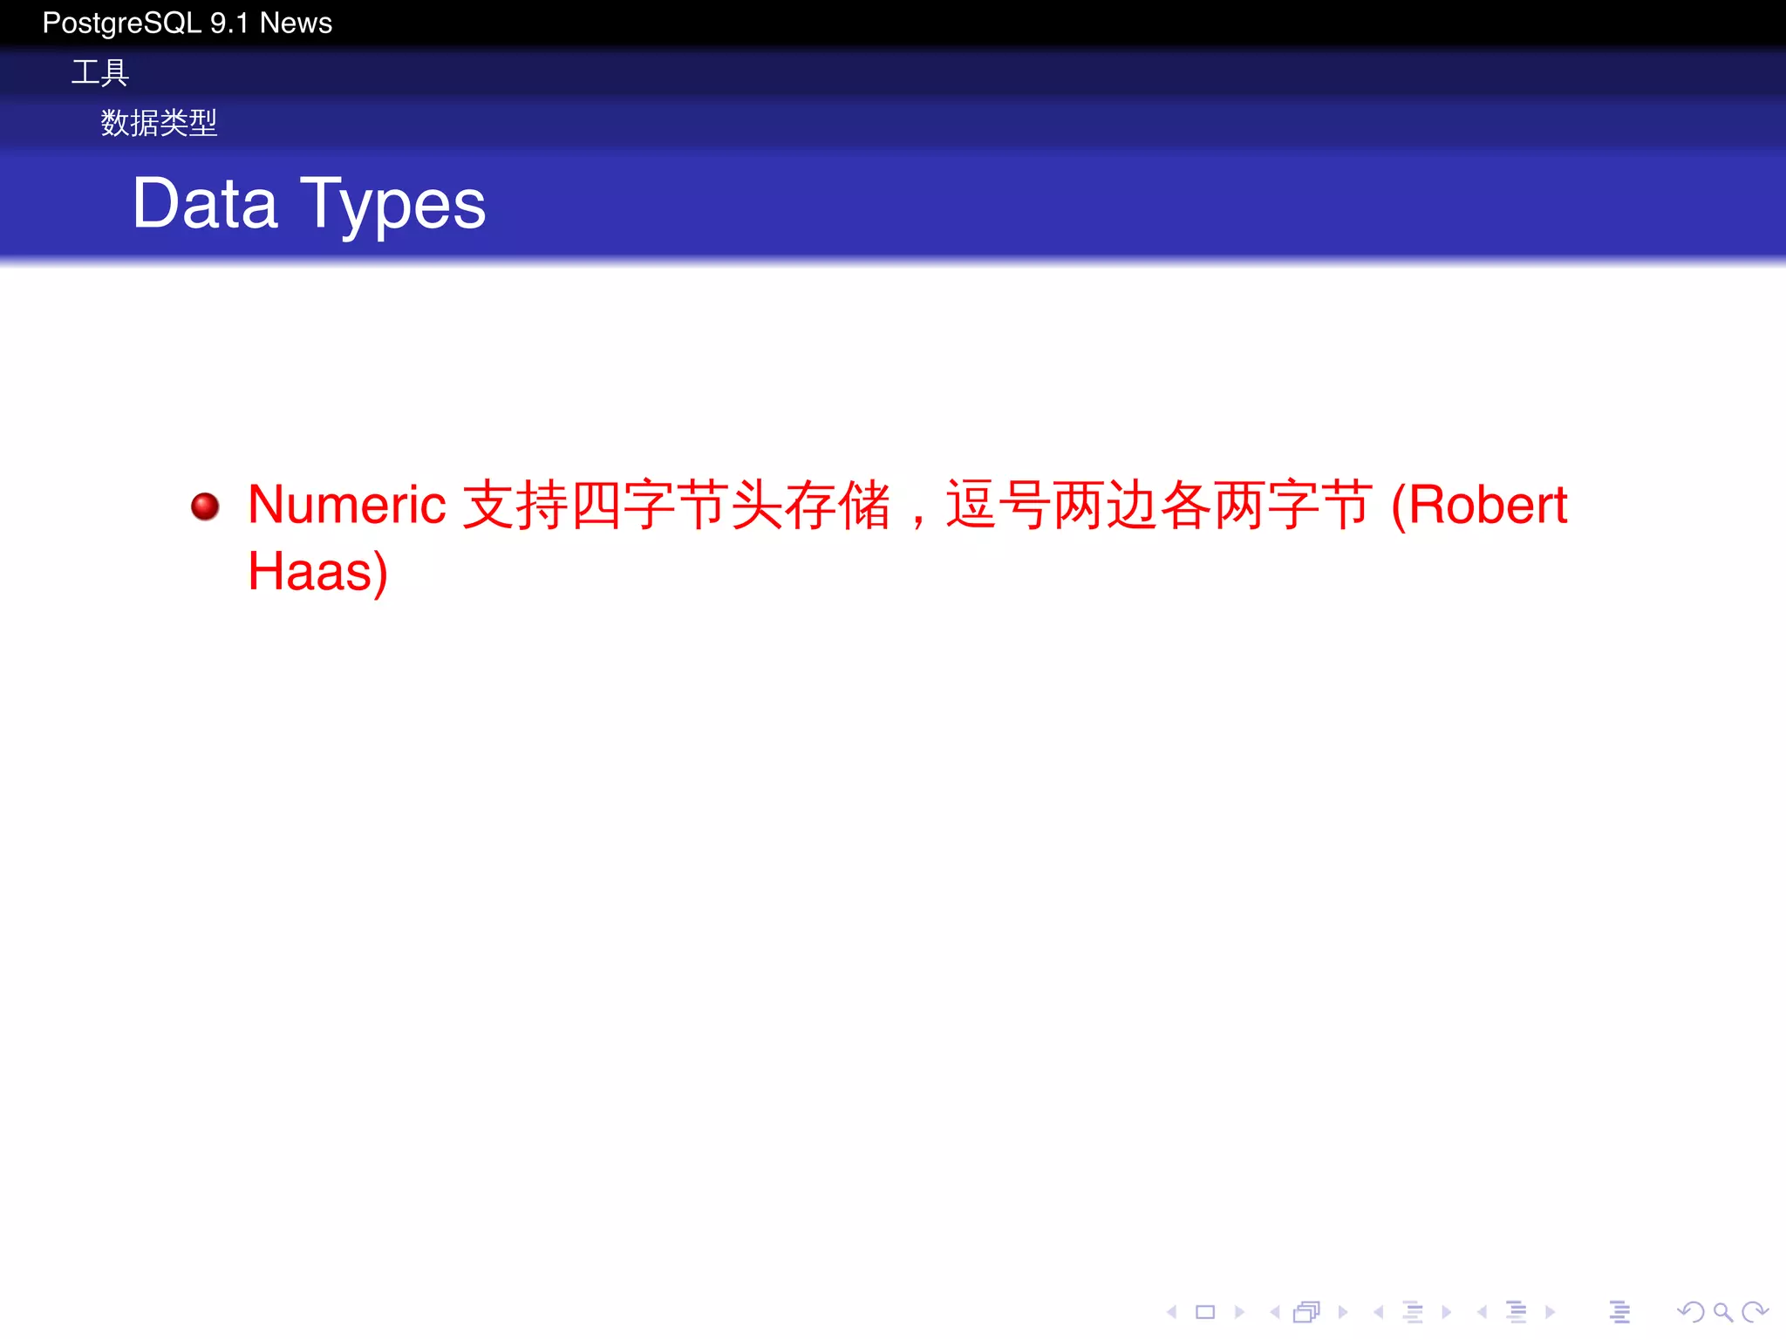Go to previous subsection arrow
The image size is (1786, 1339).
coord(1378,1312)
